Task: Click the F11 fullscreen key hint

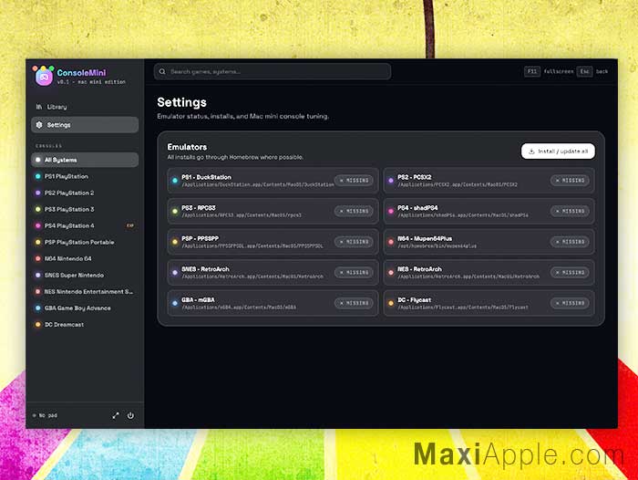Action: [x=532, y=72]
